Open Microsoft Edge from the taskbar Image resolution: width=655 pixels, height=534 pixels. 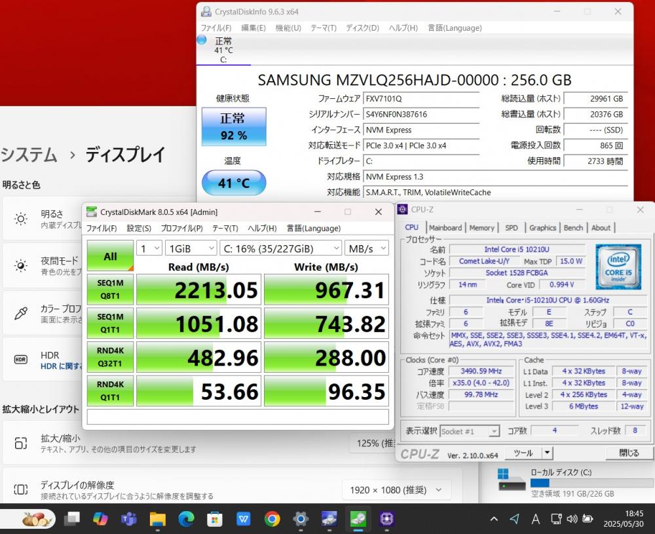click(186, 519)
